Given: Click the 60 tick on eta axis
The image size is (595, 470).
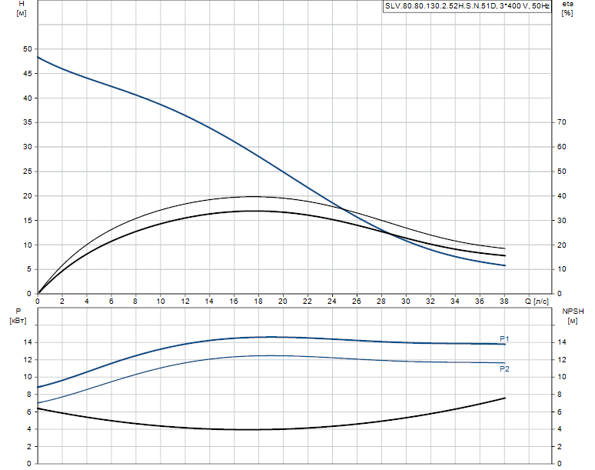Looking at the screenshot, I should [x=562, y=147].
